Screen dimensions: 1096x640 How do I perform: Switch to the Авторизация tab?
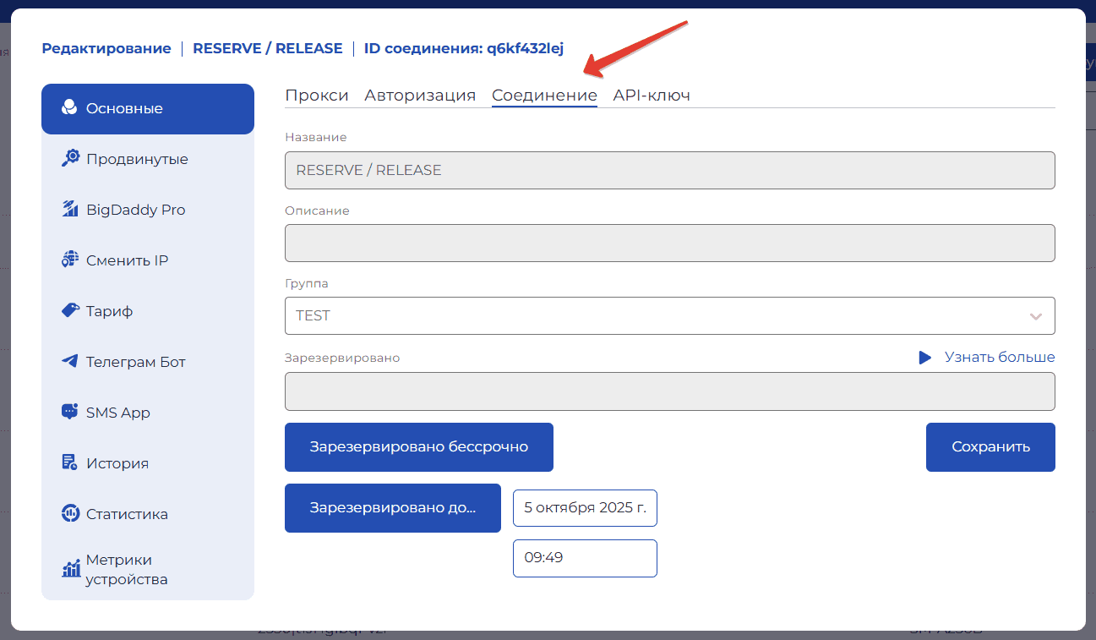420,96
